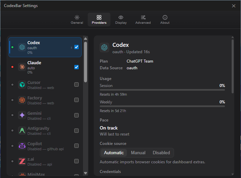
Task: Switch to the Providers tab
Action: (99, 20)
